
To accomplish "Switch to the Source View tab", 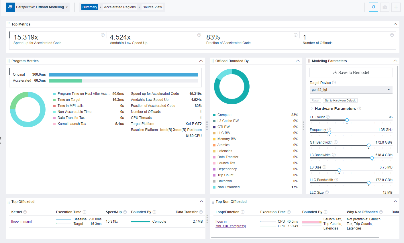I will click(152, 7).
